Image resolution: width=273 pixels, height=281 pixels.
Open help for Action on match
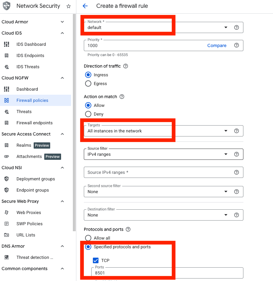122,97
